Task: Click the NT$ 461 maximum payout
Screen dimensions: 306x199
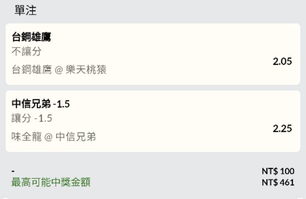Action: (x=278, y=183)
